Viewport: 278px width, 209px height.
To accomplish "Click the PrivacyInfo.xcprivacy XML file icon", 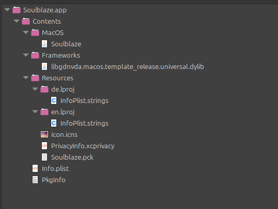I will (44, 146).
